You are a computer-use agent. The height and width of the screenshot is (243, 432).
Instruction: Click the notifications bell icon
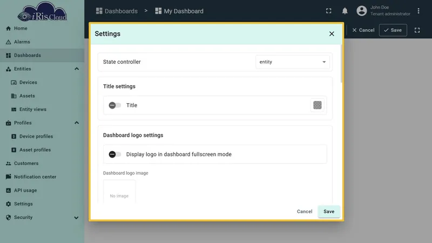pos(345,11)
